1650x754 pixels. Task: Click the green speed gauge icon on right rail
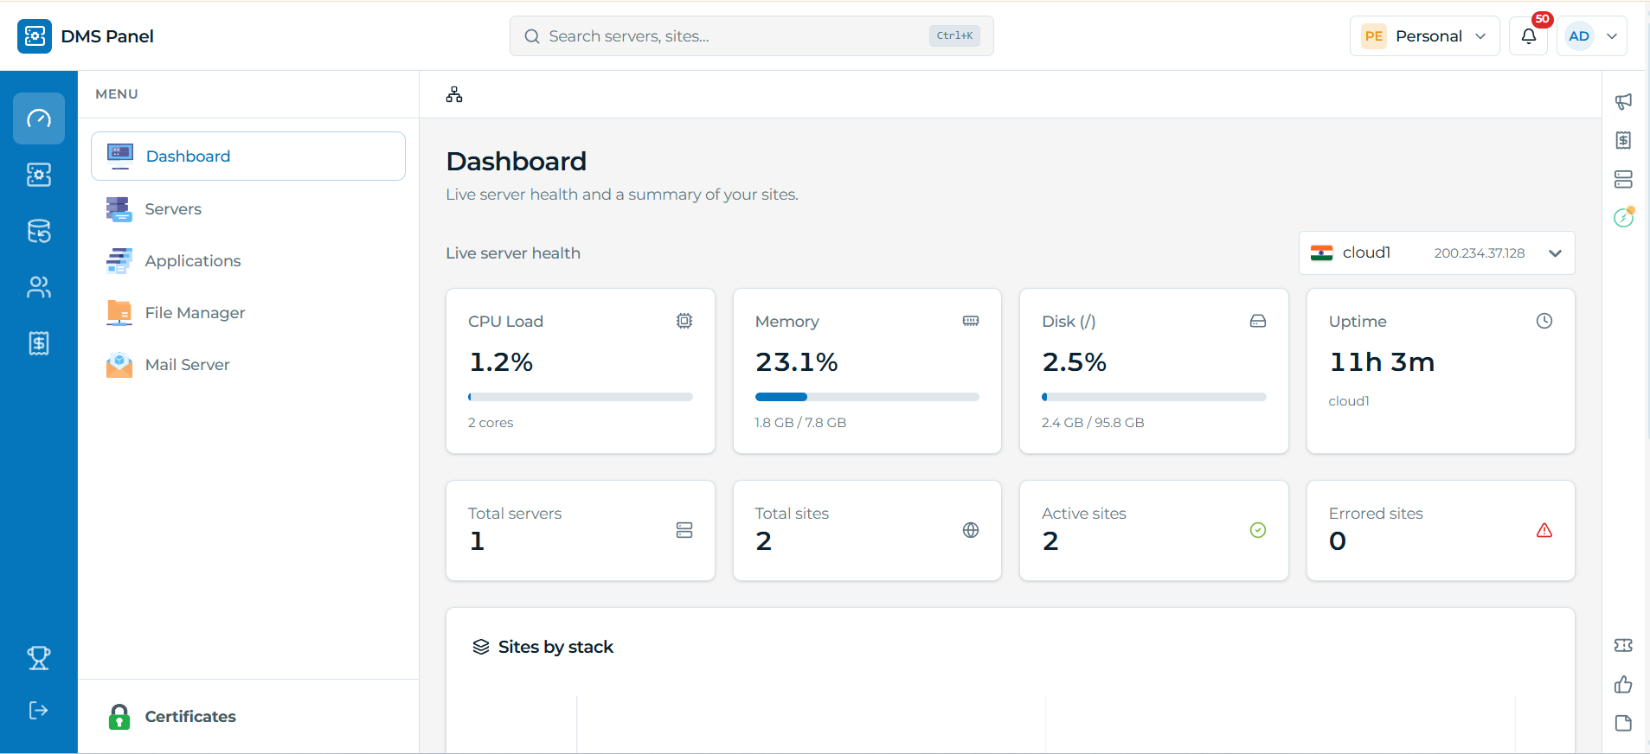pos(1624,217)
